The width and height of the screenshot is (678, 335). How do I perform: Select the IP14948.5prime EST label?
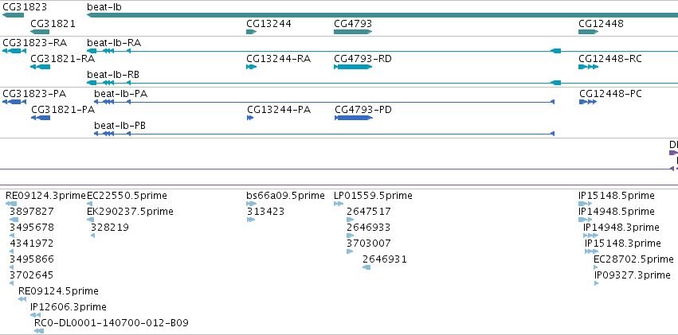point(617,212)
